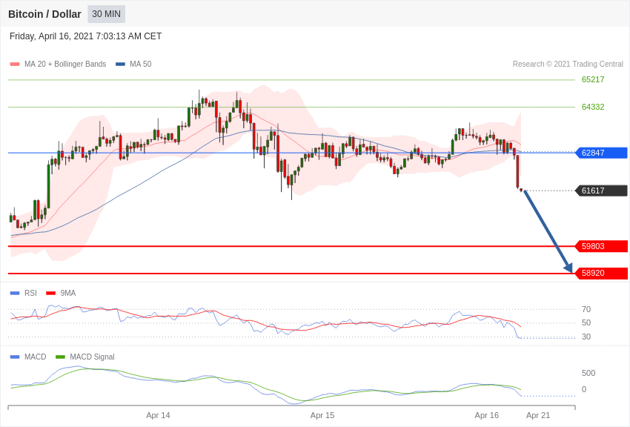Click the RSI legend marker
Screen dimensions: 630x427
click(x=15, y=294)
